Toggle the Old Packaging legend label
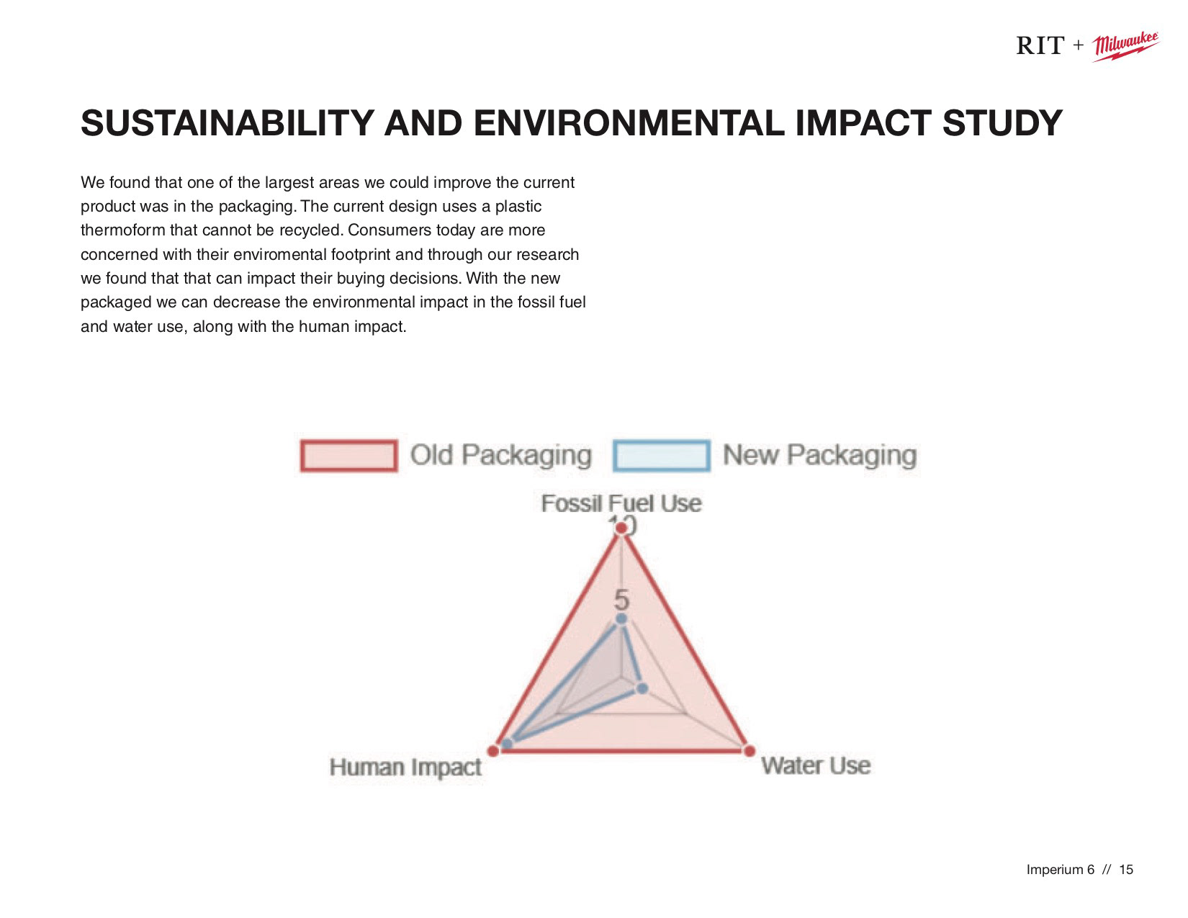 point(500,455)
